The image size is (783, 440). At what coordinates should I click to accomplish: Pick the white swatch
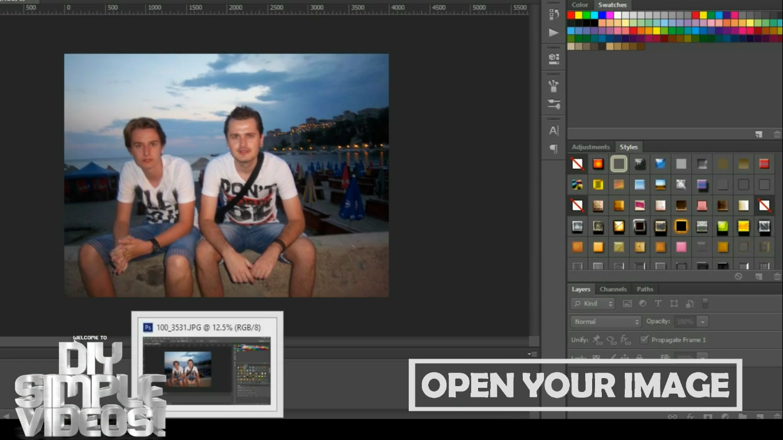618,15
